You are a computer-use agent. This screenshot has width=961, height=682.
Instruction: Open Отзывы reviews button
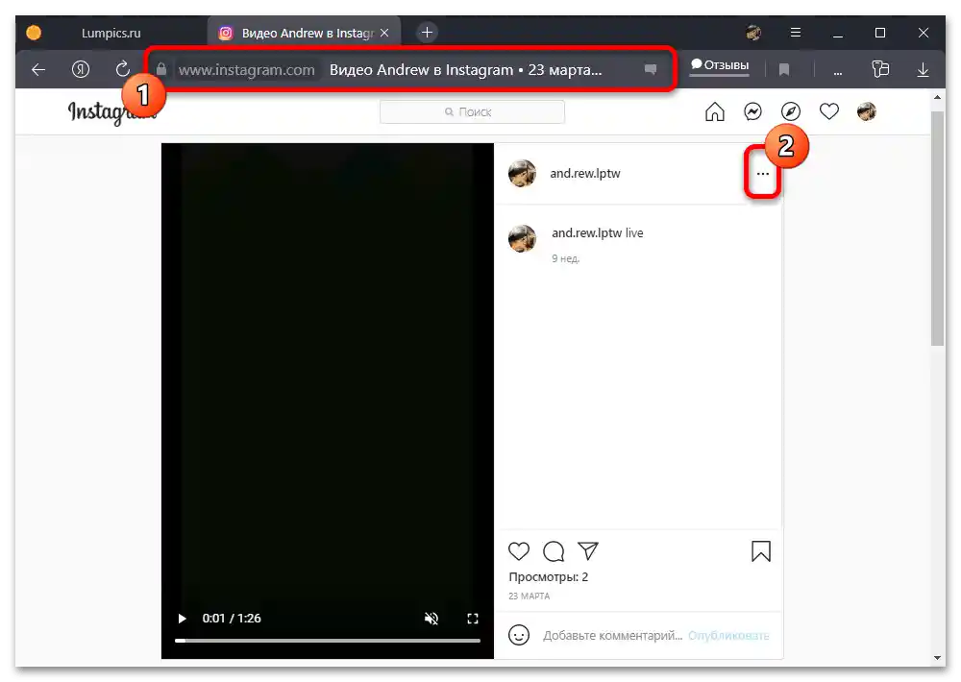pyautogui.click(x=720, y=65)
